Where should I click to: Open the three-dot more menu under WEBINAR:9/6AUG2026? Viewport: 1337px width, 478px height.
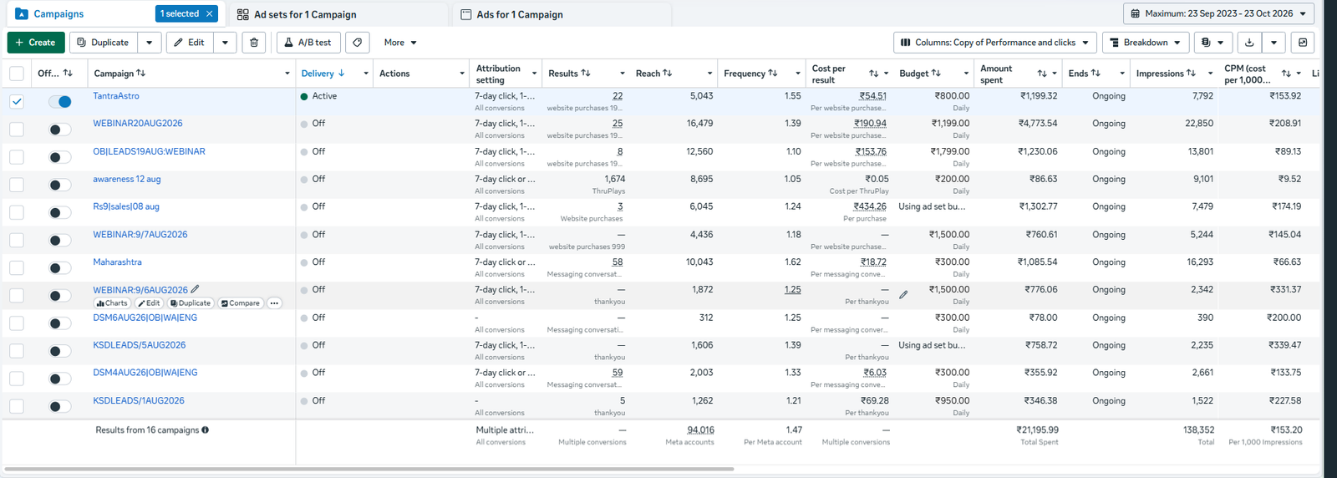click(x=274, y=303)
